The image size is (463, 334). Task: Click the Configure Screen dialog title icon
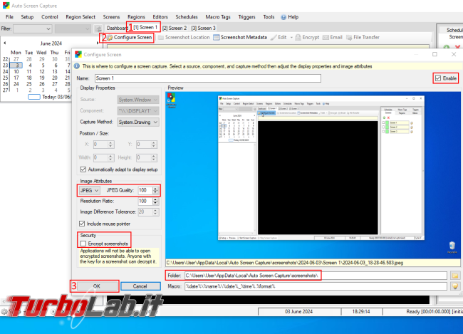point(78,54)
